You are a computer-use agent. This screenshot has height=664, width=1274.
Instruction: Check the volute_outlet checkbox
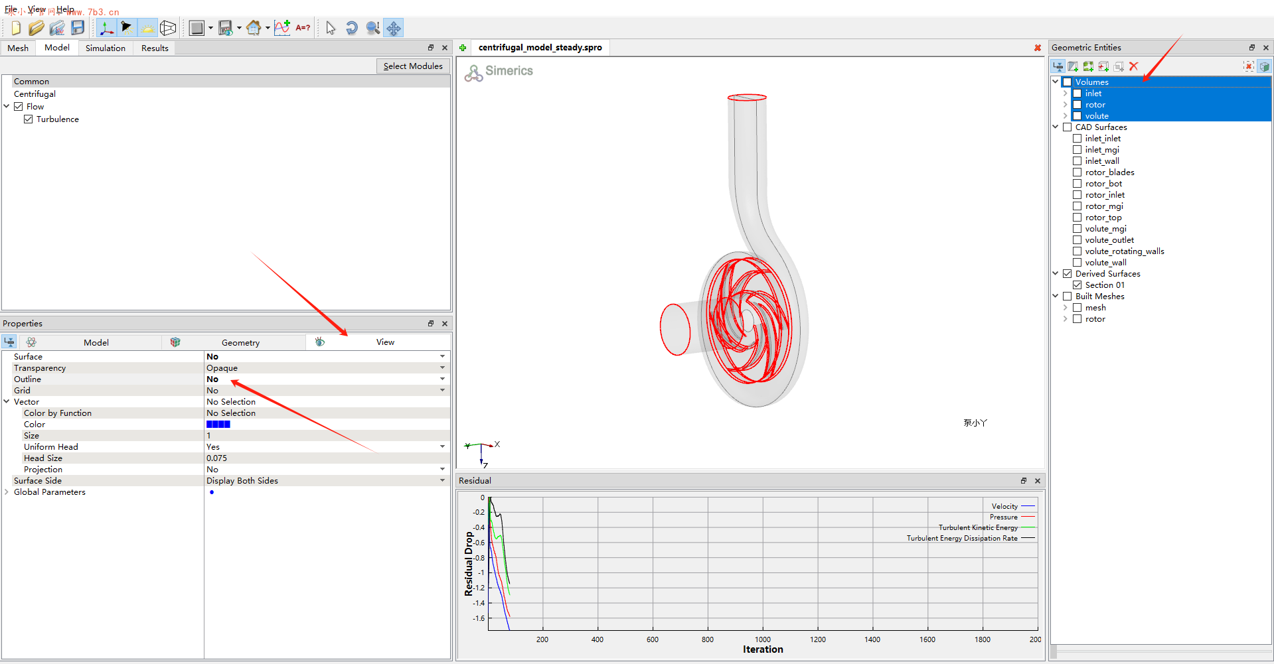coord(1077,240)
